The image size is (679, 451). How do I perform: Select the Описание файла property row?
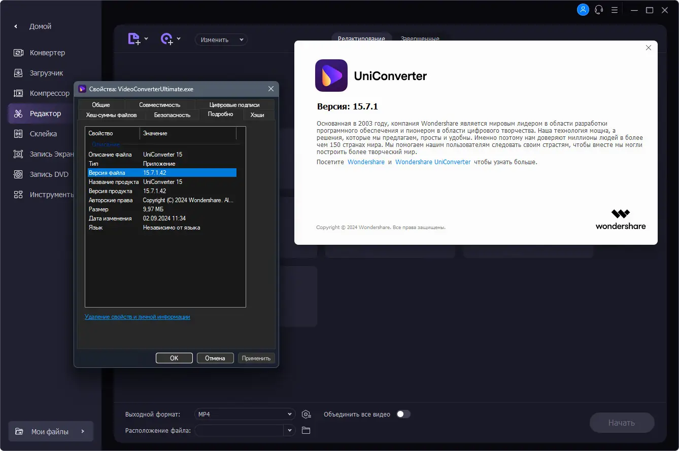(162, 155)
